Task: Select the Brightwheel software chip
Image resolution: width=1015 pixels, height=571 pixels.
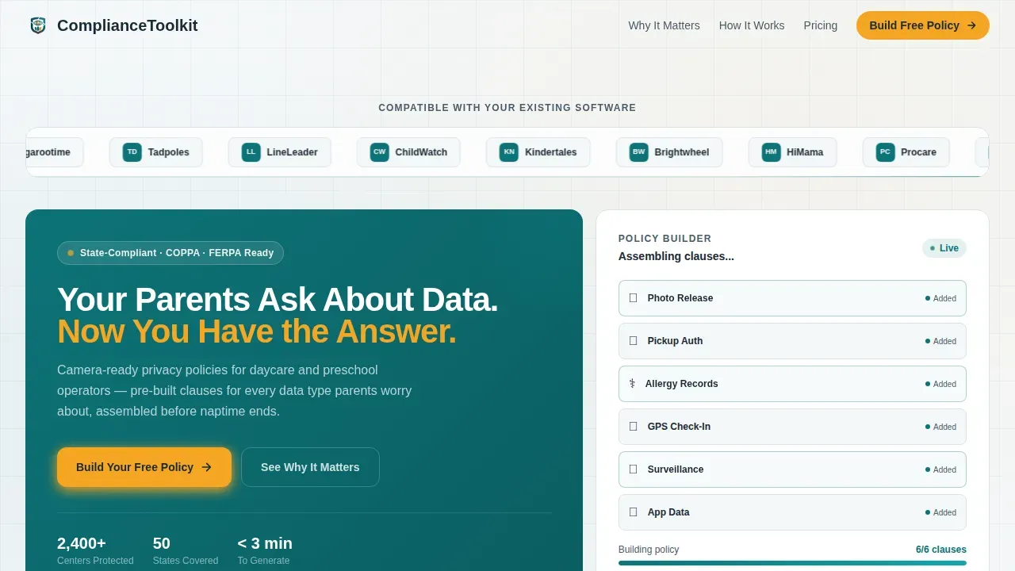Action: (669, 152)
